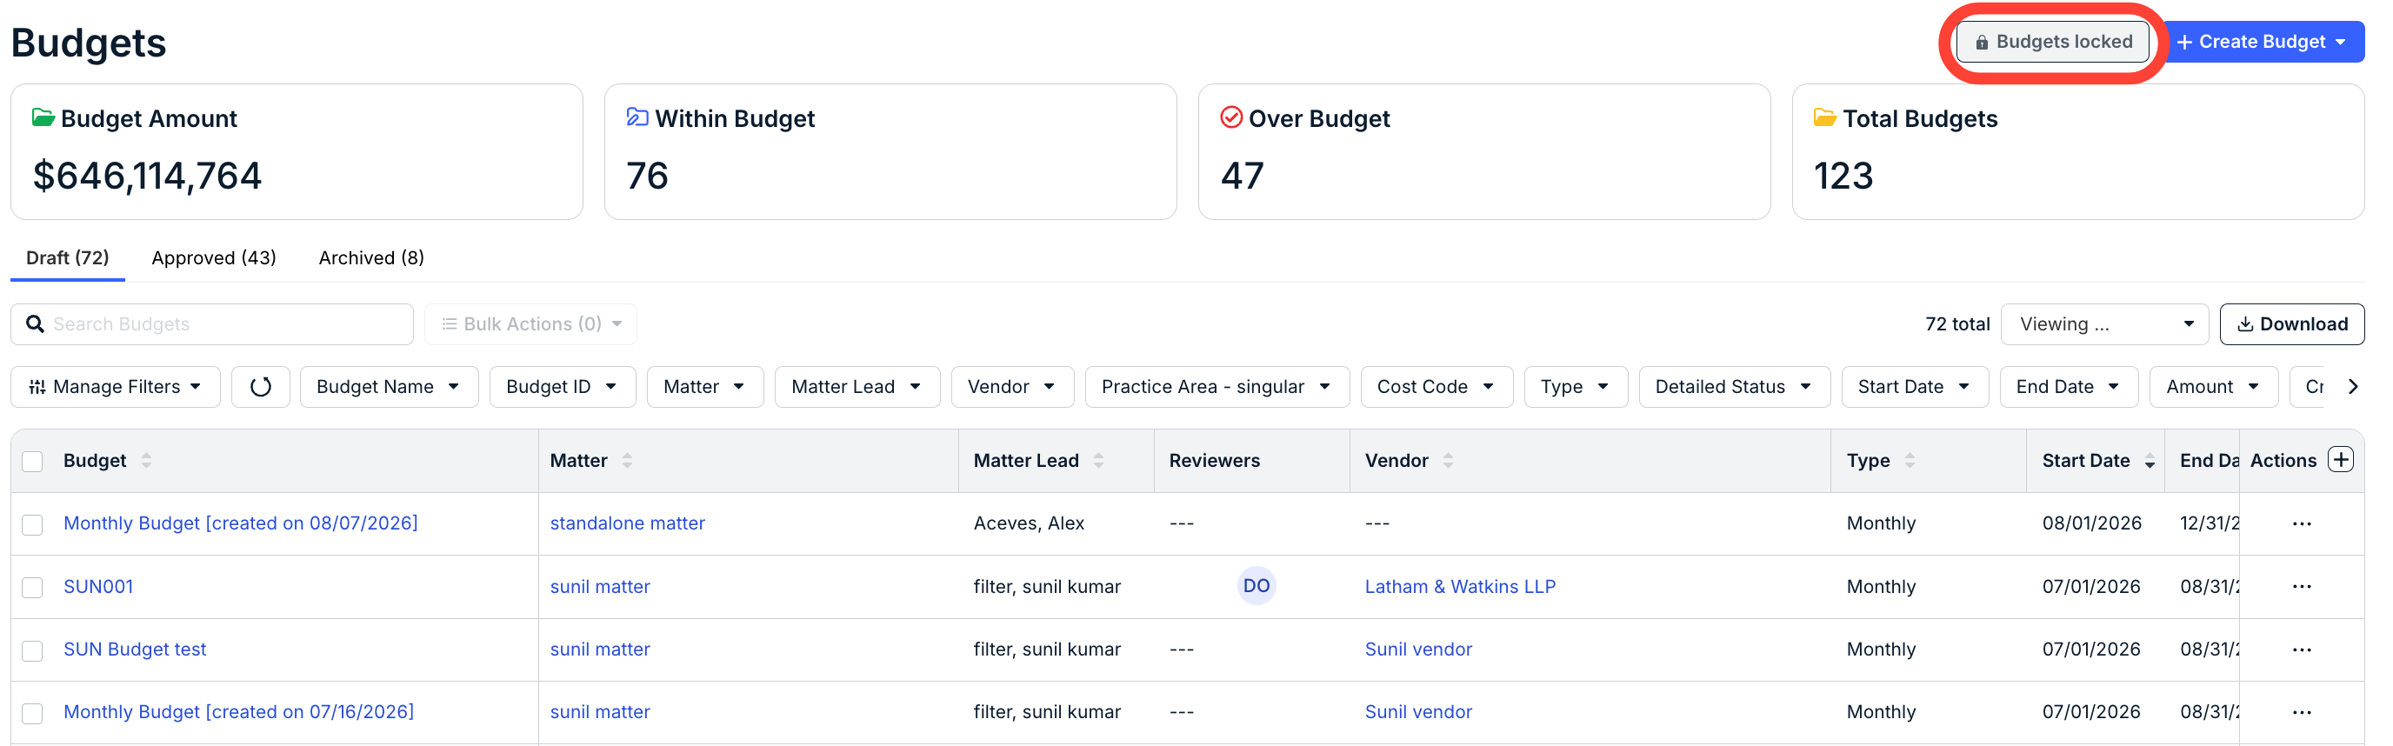
Task: Open actions menu for the SUN001 row
Action: coord(2301,587)
